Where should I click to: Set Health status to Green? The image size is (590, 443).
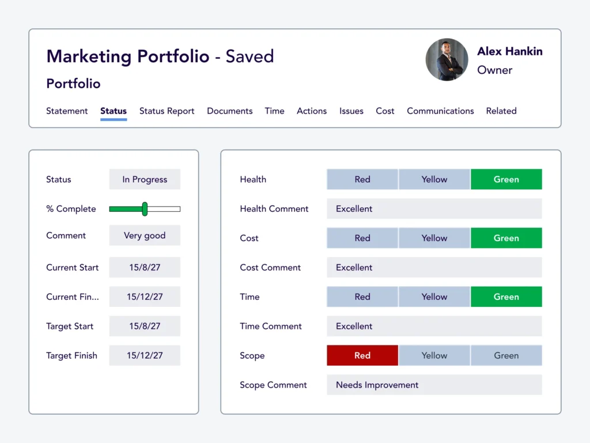pos(506,179)
